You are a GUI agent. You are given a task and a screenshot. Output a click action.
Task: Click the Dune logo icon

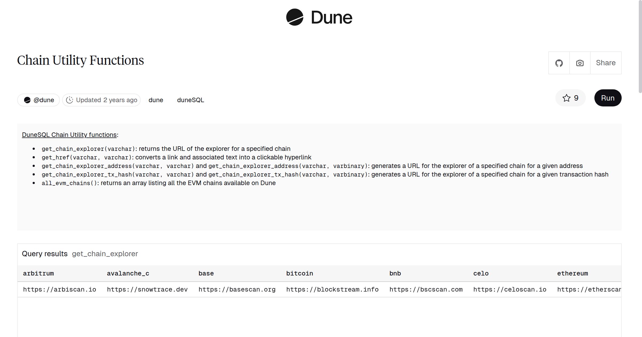[295, 17]
